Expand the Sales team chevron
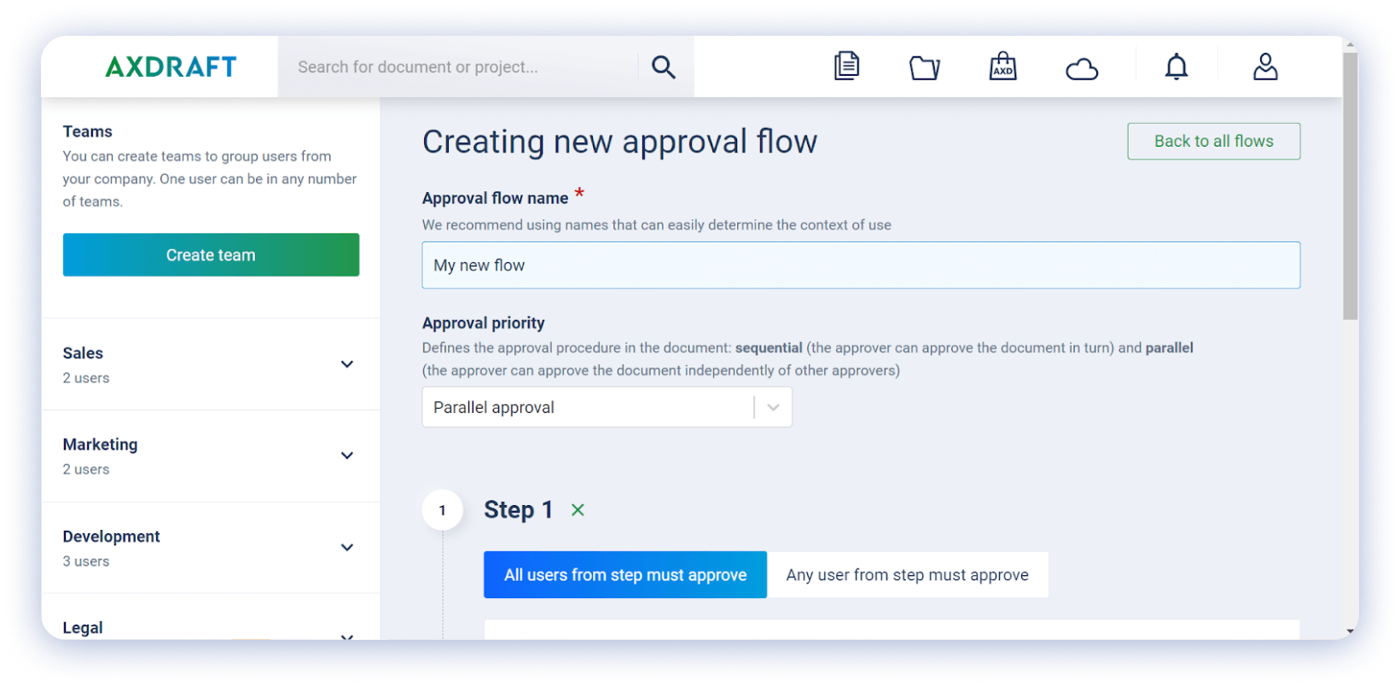The height and width of the screenshot is (686, 1400). click(347, 364)
